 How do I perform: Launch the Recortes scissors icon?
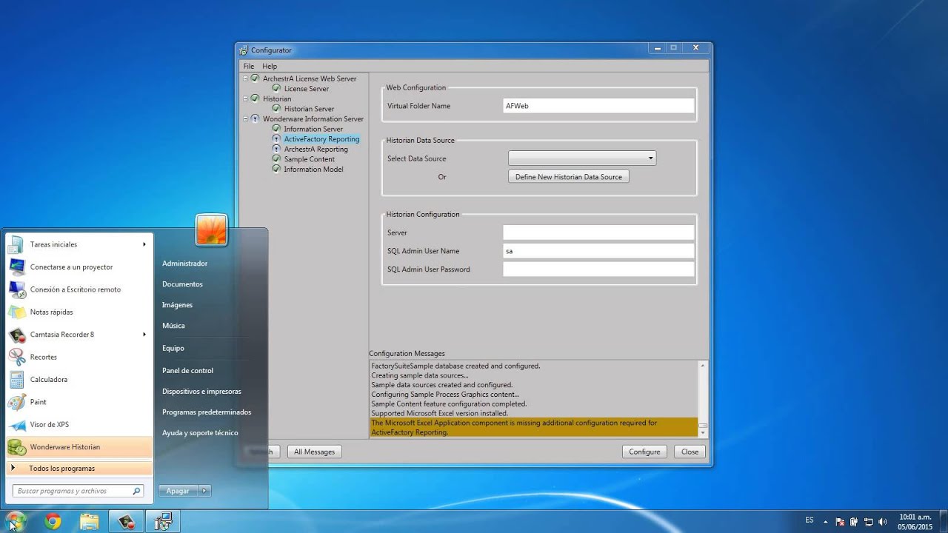[x=17, y=357]
